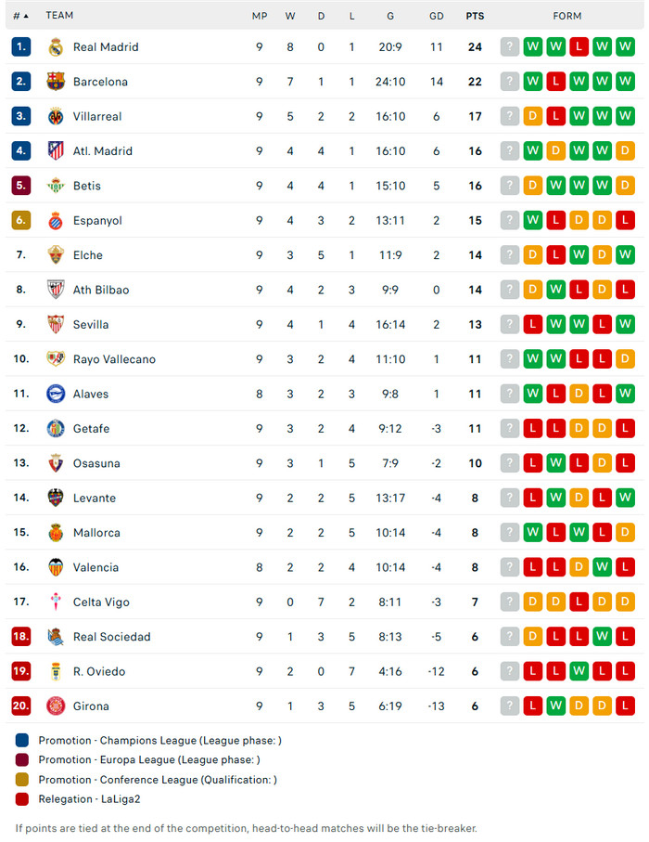Screen dimensions: 649x842
Task: Open the Sevilla team link
Action: click(x=91, y=325)
